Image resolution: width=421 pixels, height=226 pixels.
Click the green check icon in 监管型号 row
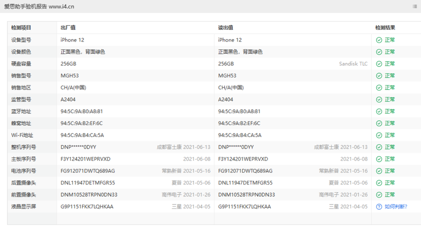pyautogui.click(x=379, y=99)
